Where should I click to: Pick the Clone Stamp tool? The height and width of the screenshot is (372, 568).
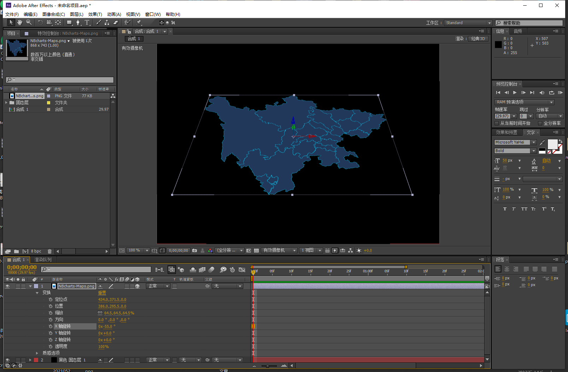coord(107,23)
